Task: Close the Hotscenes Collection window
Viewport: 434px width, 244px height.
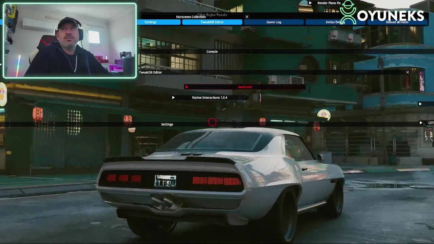Action: 247,17
